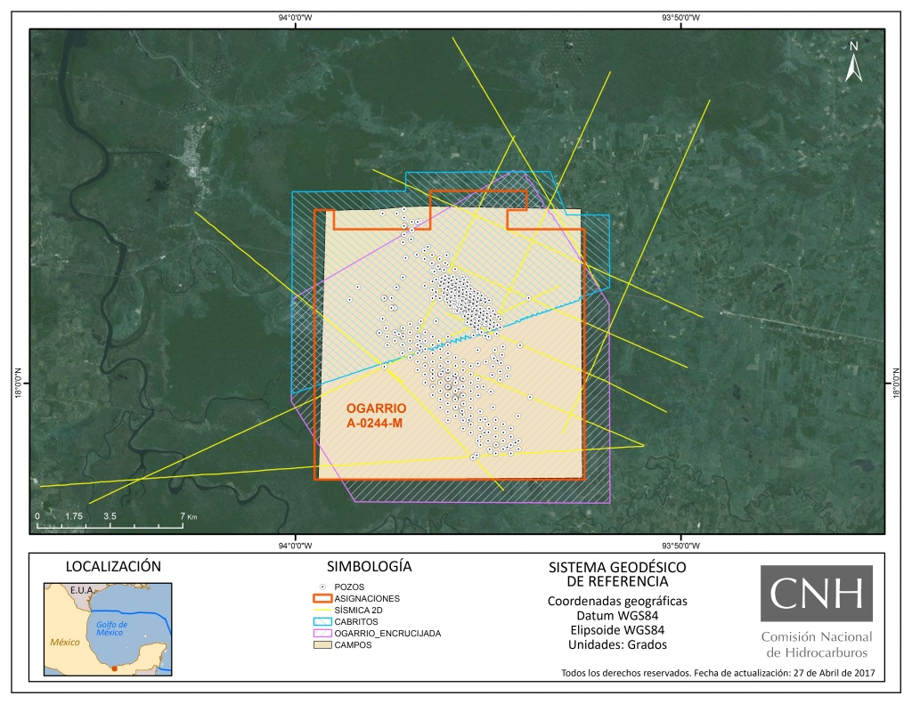Click the Comisión Nacional de Hidrocarburos text
The width and height of the screenshot is (912, 704).
816,644
